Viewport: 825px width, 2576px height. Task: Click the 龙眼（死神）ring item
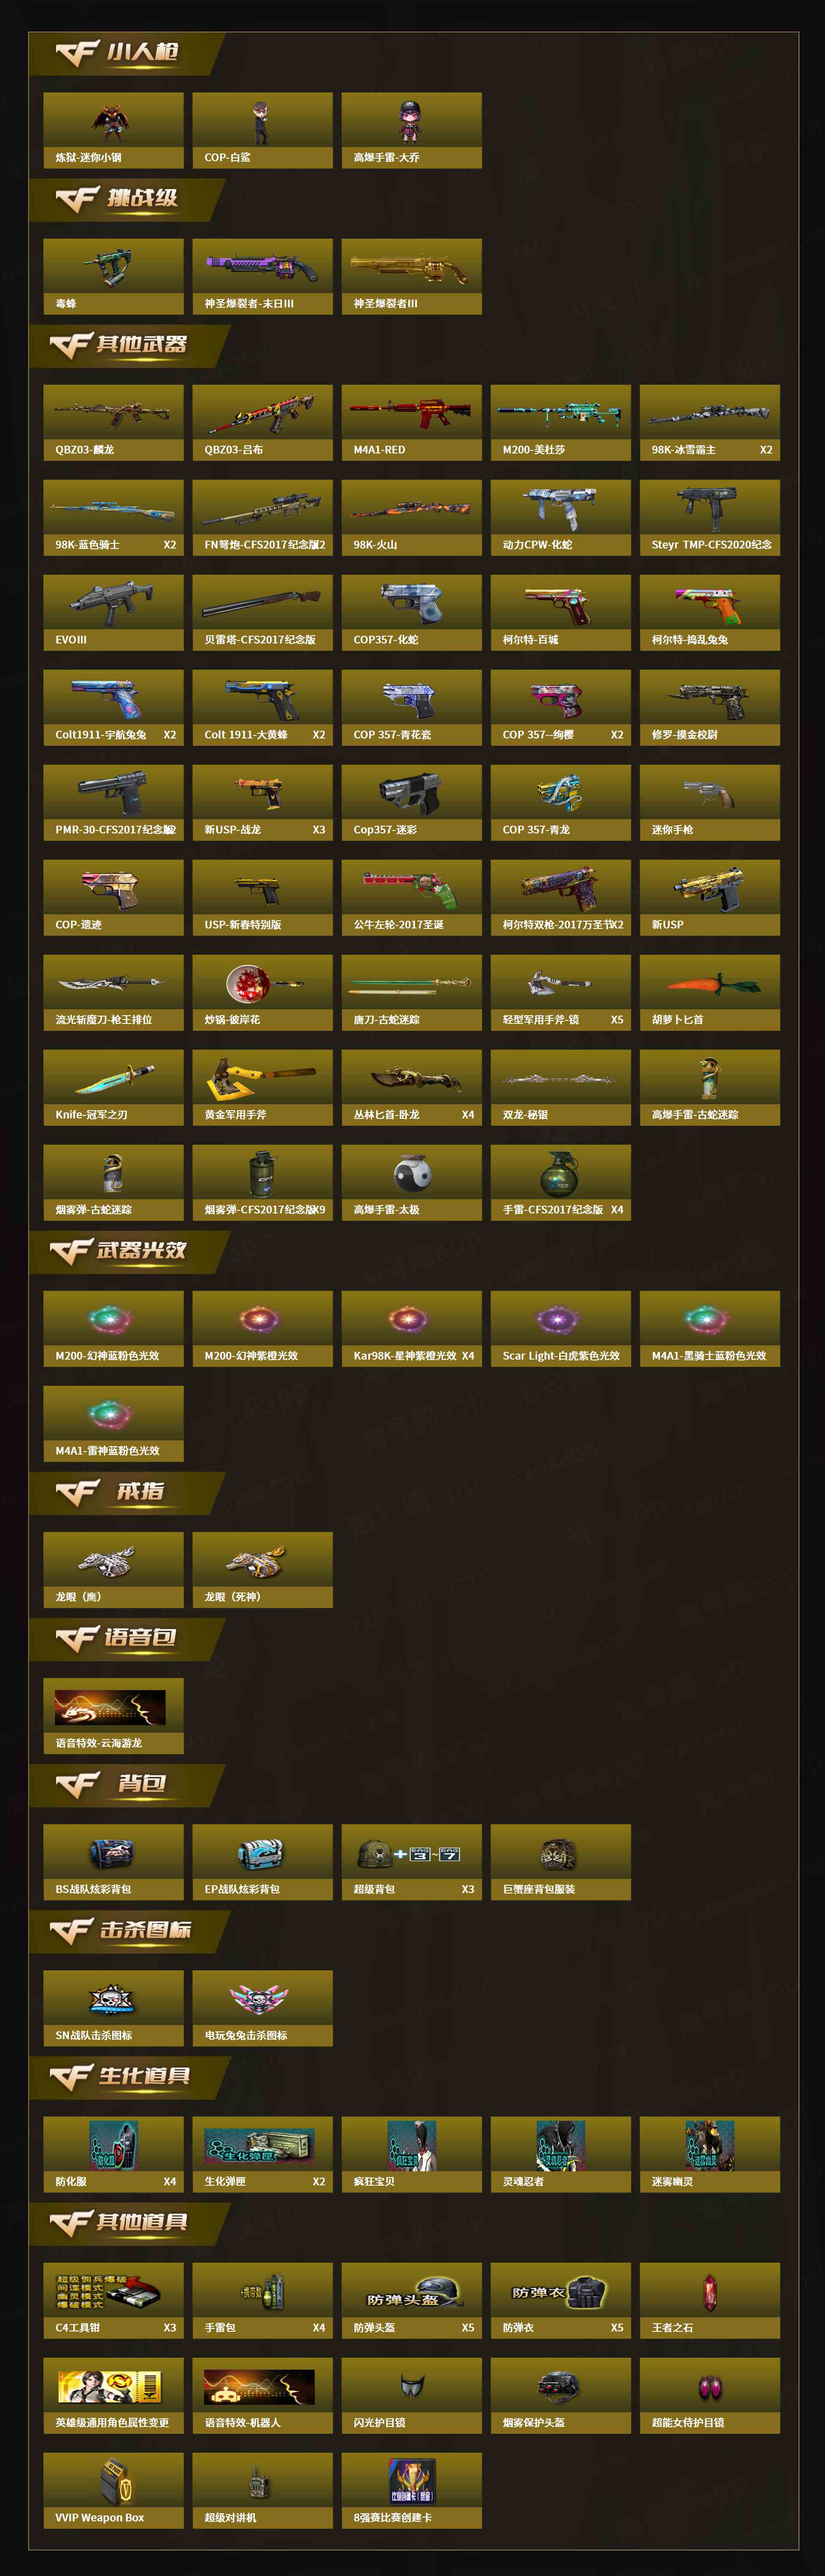tap(262, 1569)
